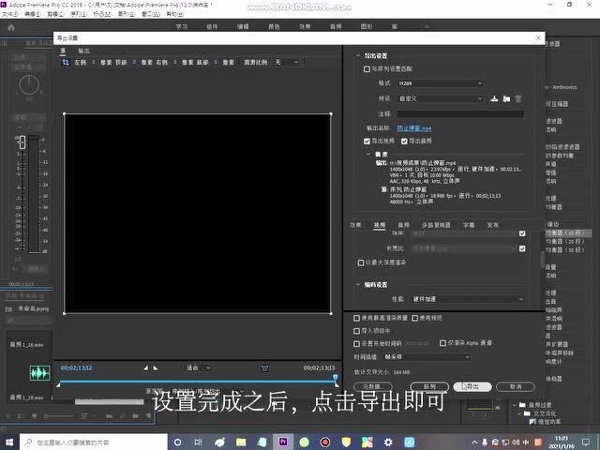Viewport: 600px width, 450px height.
Task: Switch to the 源 tab above preview
Action: 63,51
